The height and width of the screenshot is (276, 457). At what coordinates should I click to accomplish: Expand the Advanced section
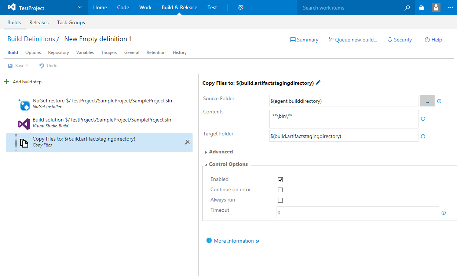coord(220,152)
